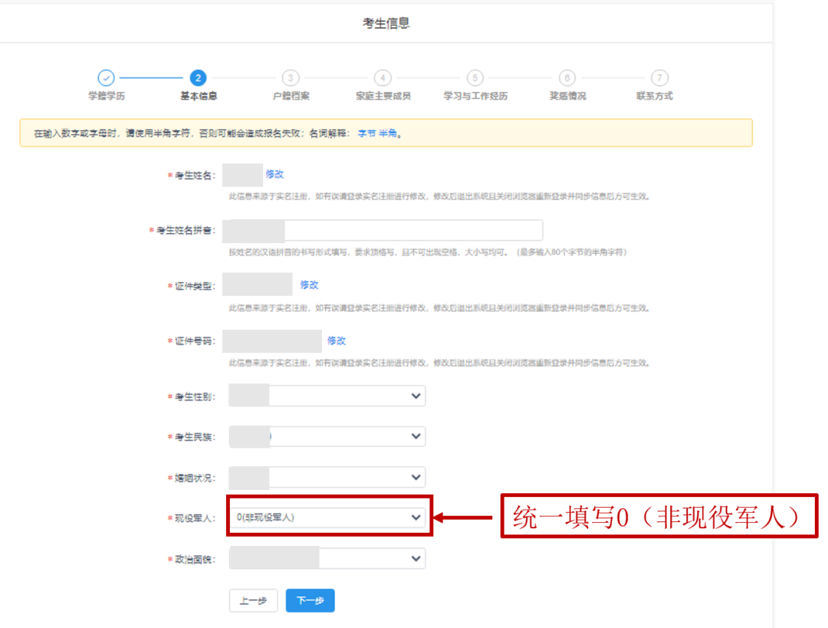The height and width of the screenshot is (628, 828).
Task: Click the completed step 1 checkmark circle
Action: tap(106, 78)
